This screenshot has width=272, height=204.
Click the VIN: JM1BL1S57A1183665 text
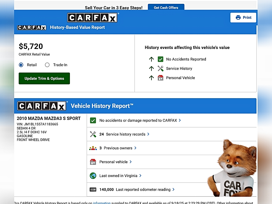click(38, 124)
